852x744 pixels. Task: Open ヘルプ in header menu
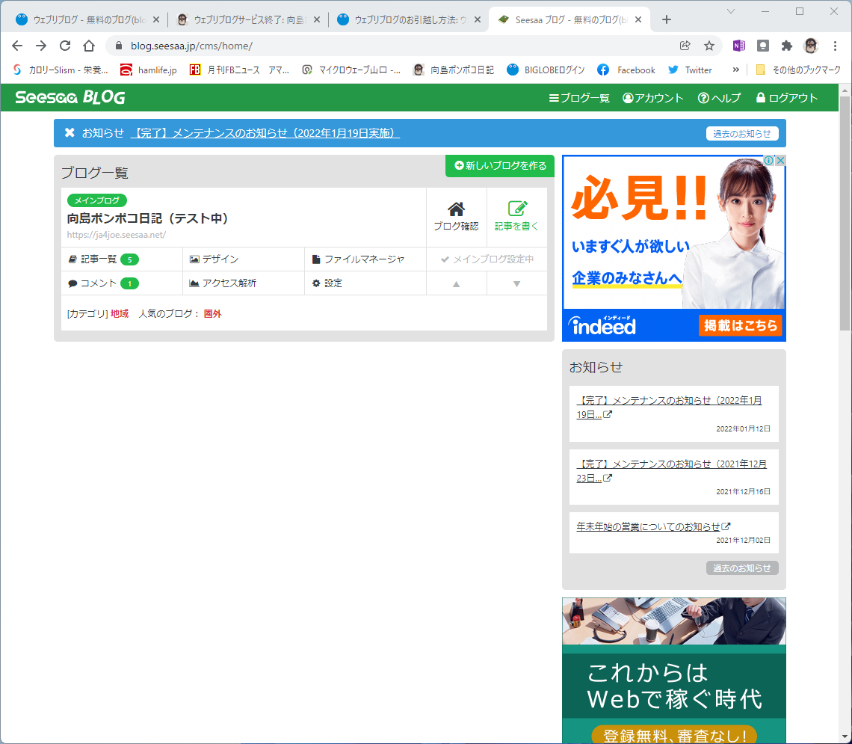[x=719, y=98]
